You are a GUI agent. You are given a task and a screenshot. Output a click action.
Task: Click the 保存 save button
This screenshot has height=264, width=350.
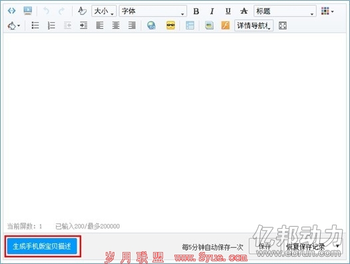coord(265,246)
